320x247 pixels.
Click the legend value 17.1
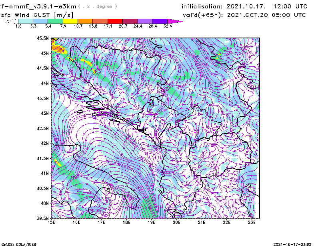[x=108, y=26]
